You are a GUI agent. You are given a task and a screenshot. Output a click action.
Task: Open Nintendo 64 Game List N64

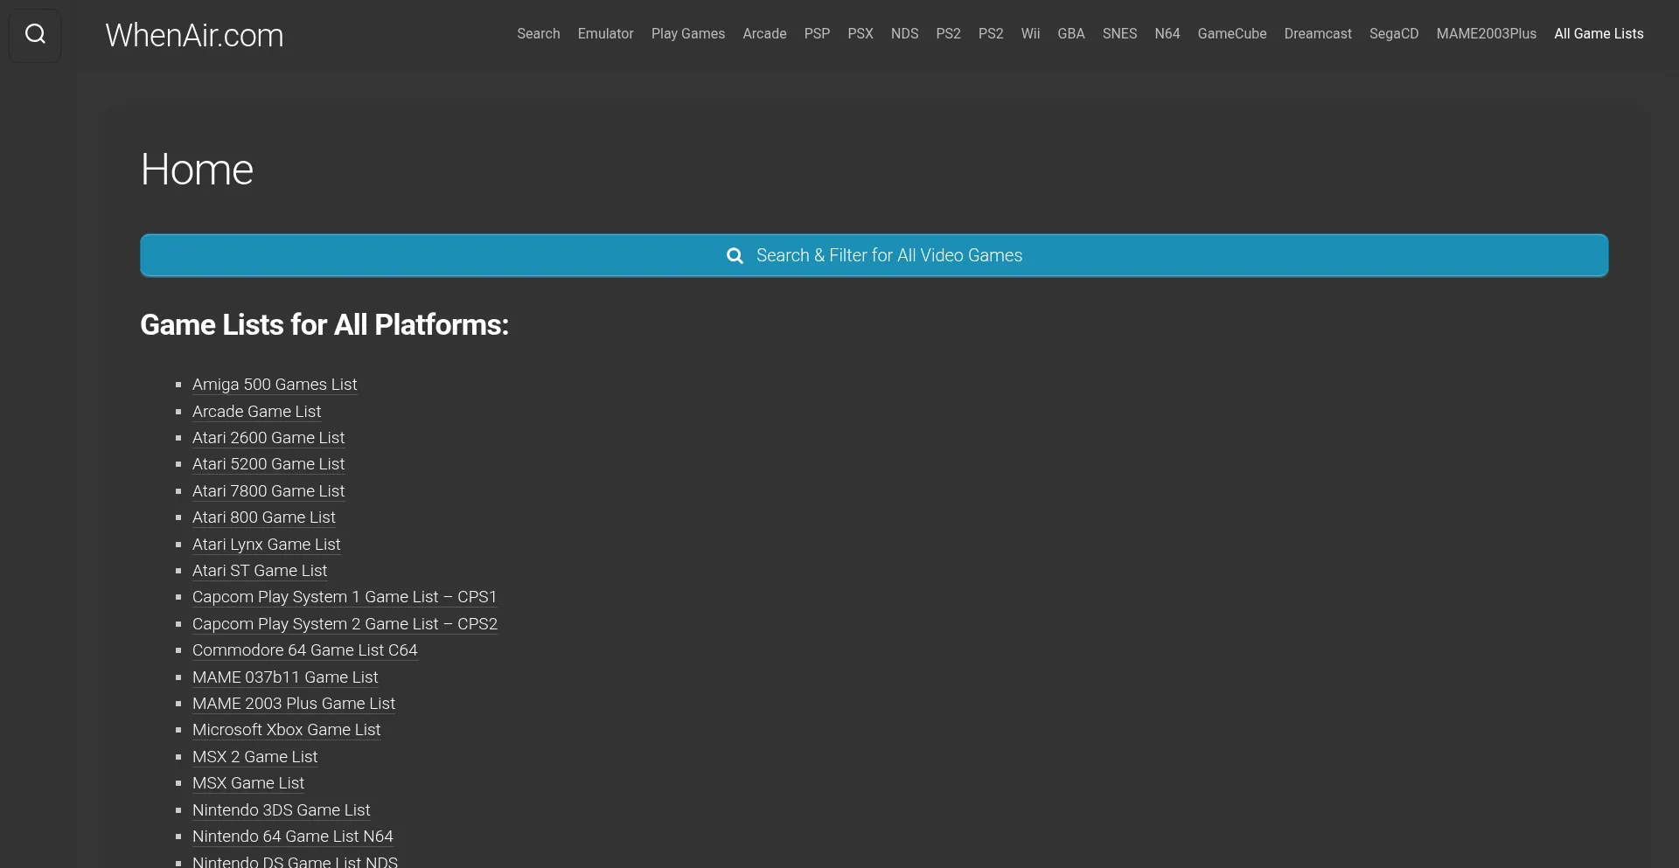click(292, 837)
